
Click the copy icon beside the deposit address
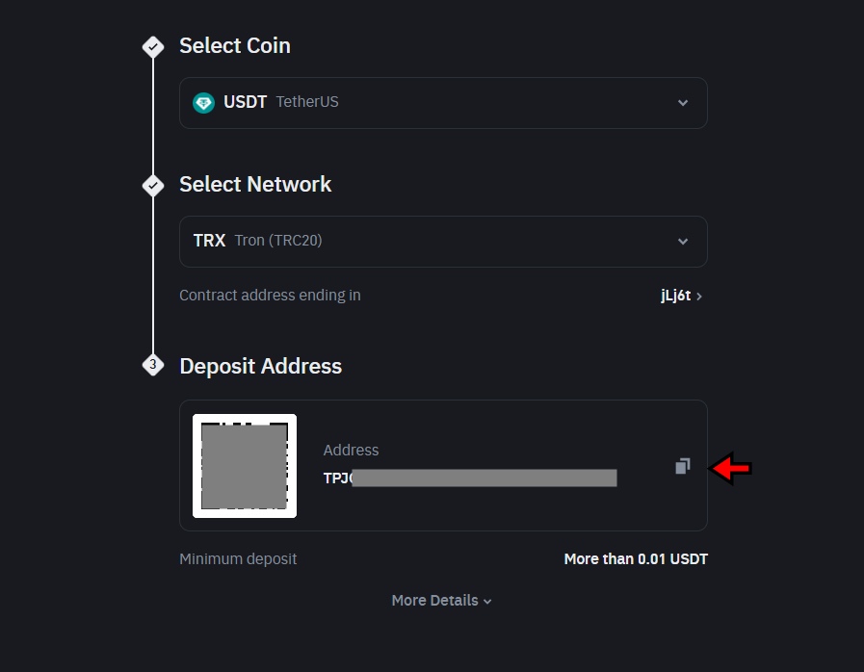tap(683, 466)
